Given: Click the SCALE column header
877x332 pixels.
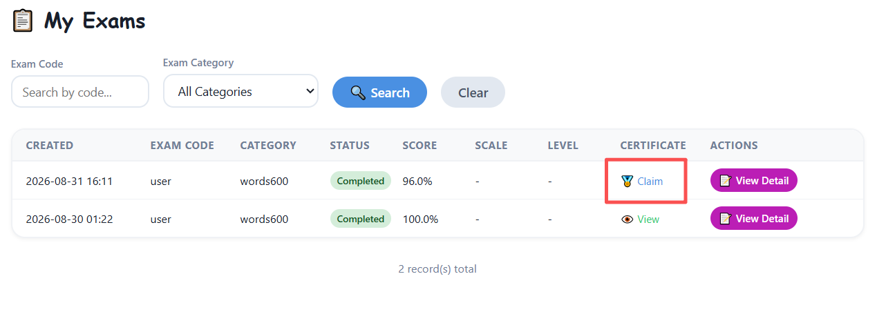Looking at the screenshot, I should click(491, 146).
